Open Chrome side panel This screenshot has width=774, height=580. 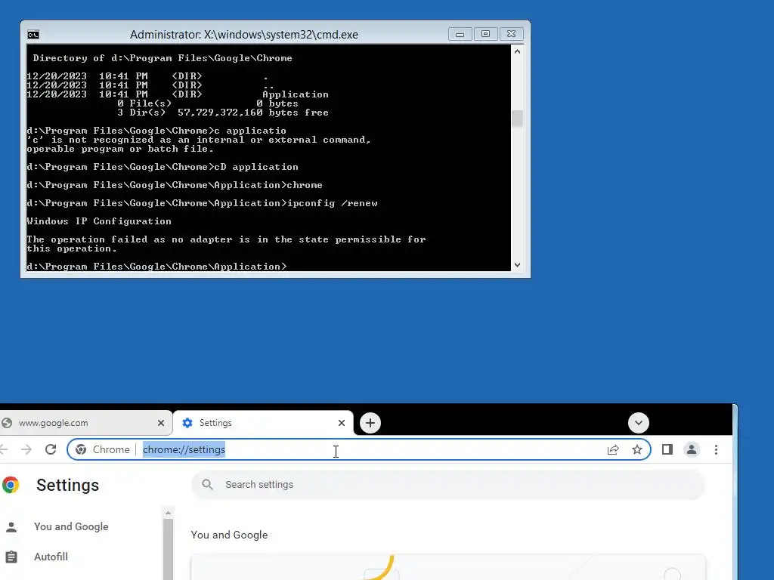pos(667,450)
